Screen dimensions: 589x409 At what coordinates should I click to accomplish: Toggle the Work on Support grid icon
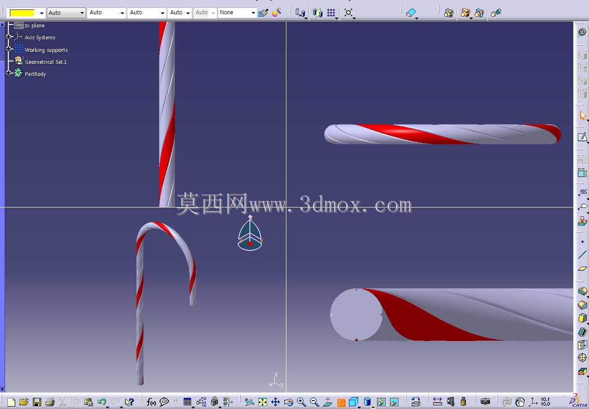tap(331, 13)
